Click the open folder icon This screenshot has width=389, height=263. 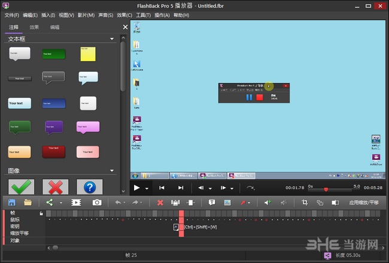28,203
